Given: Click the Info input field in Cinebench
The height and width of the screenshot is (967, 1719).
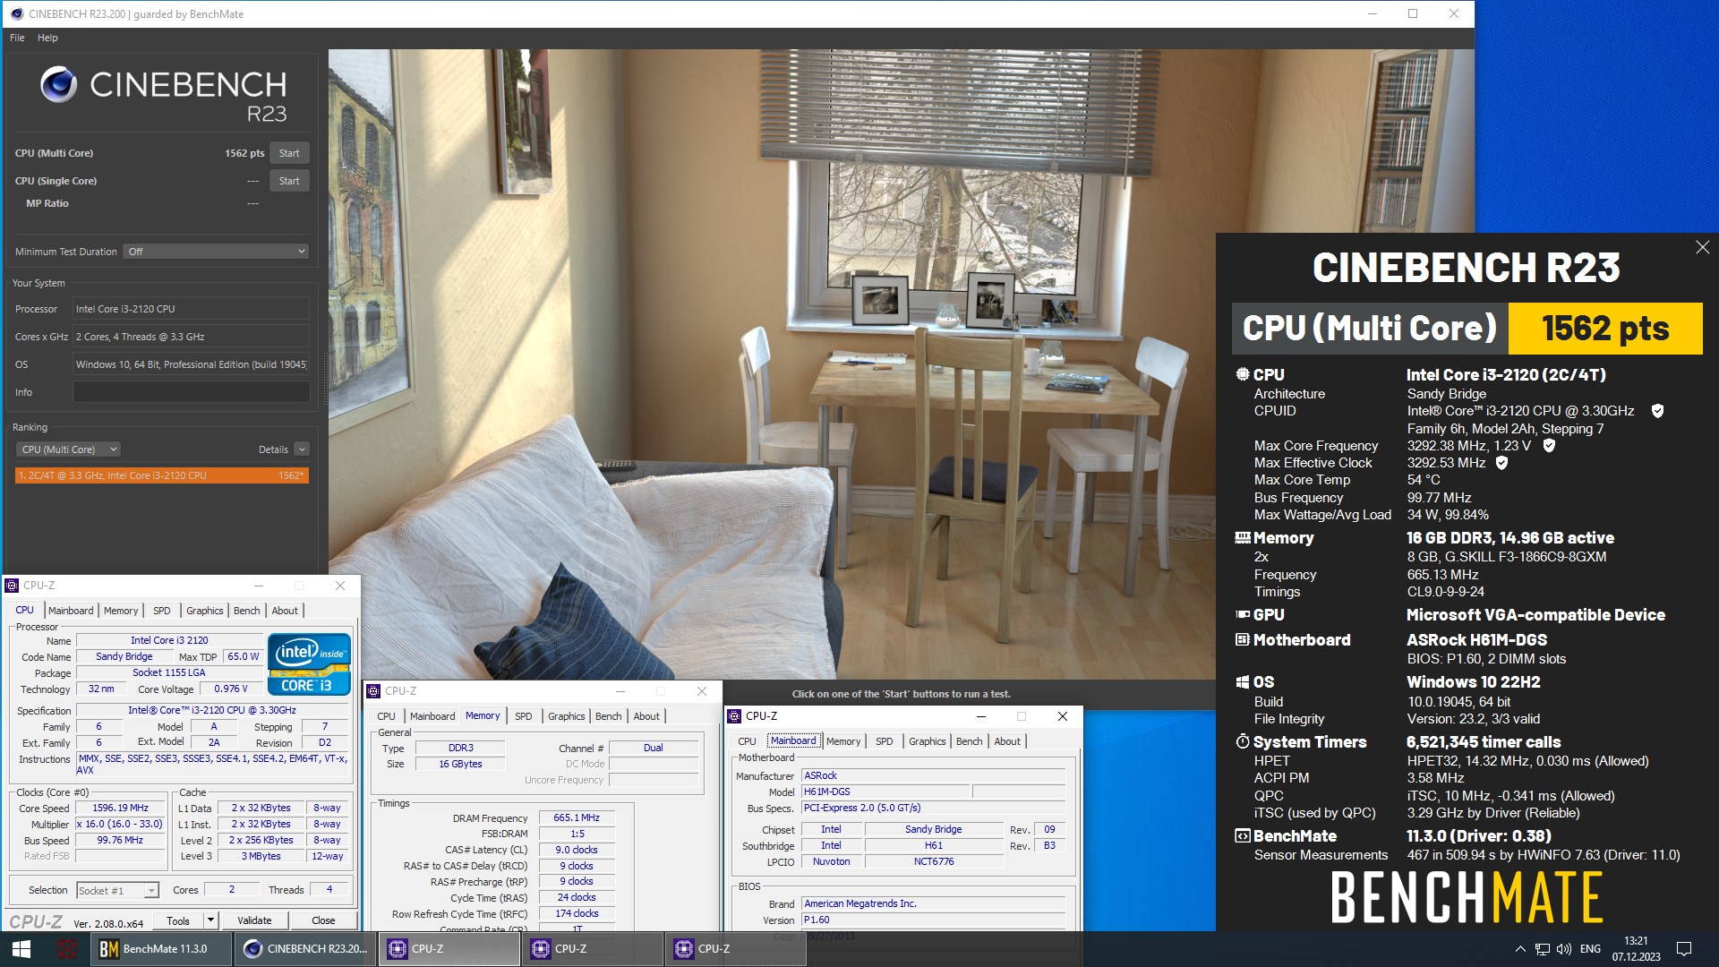Looking at the screenshot, I should pos(192,392).
